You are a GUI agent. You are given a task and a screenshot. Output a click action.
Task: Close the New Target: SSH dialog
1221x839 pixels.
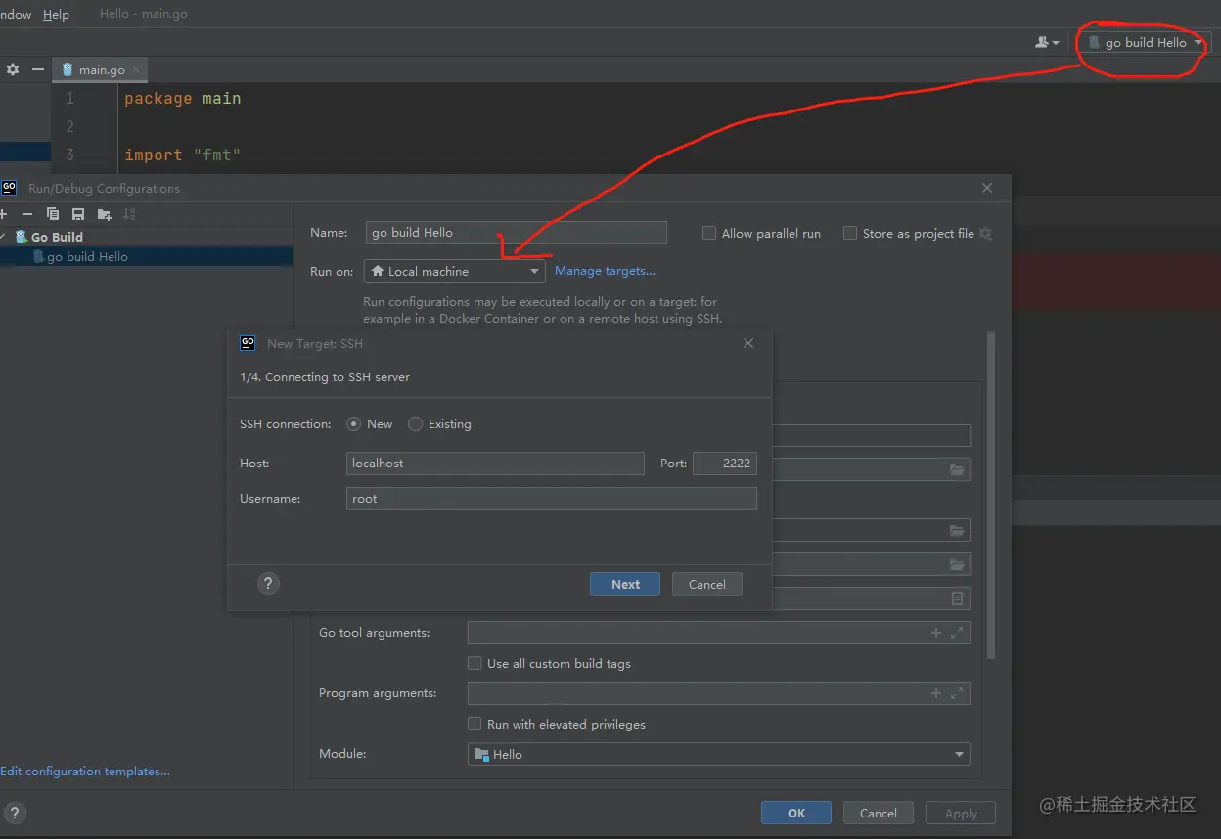(x=748, y=343)
